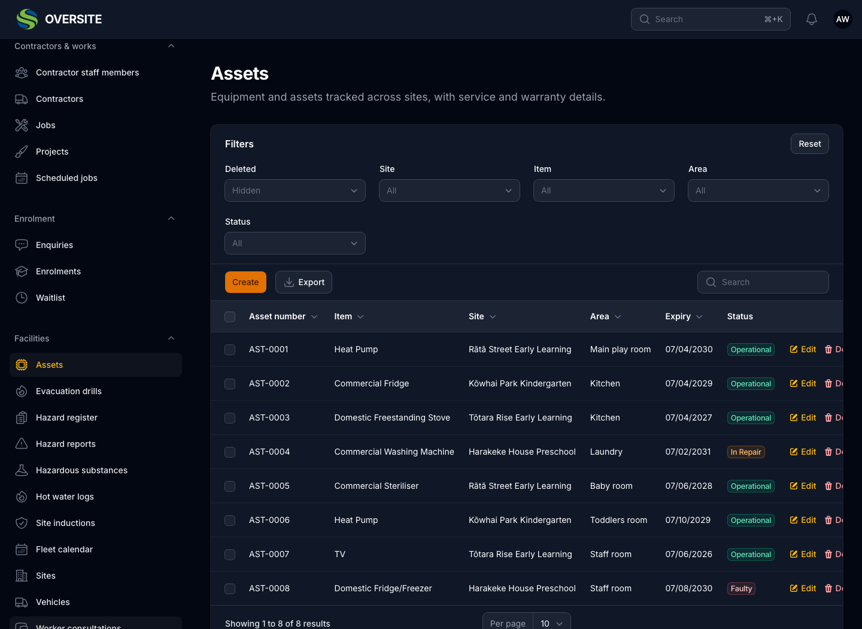The height and width of the screenshot is (629, 862).
Task: Delete the AST-0007 TV asset
Action: click(834, 554)
